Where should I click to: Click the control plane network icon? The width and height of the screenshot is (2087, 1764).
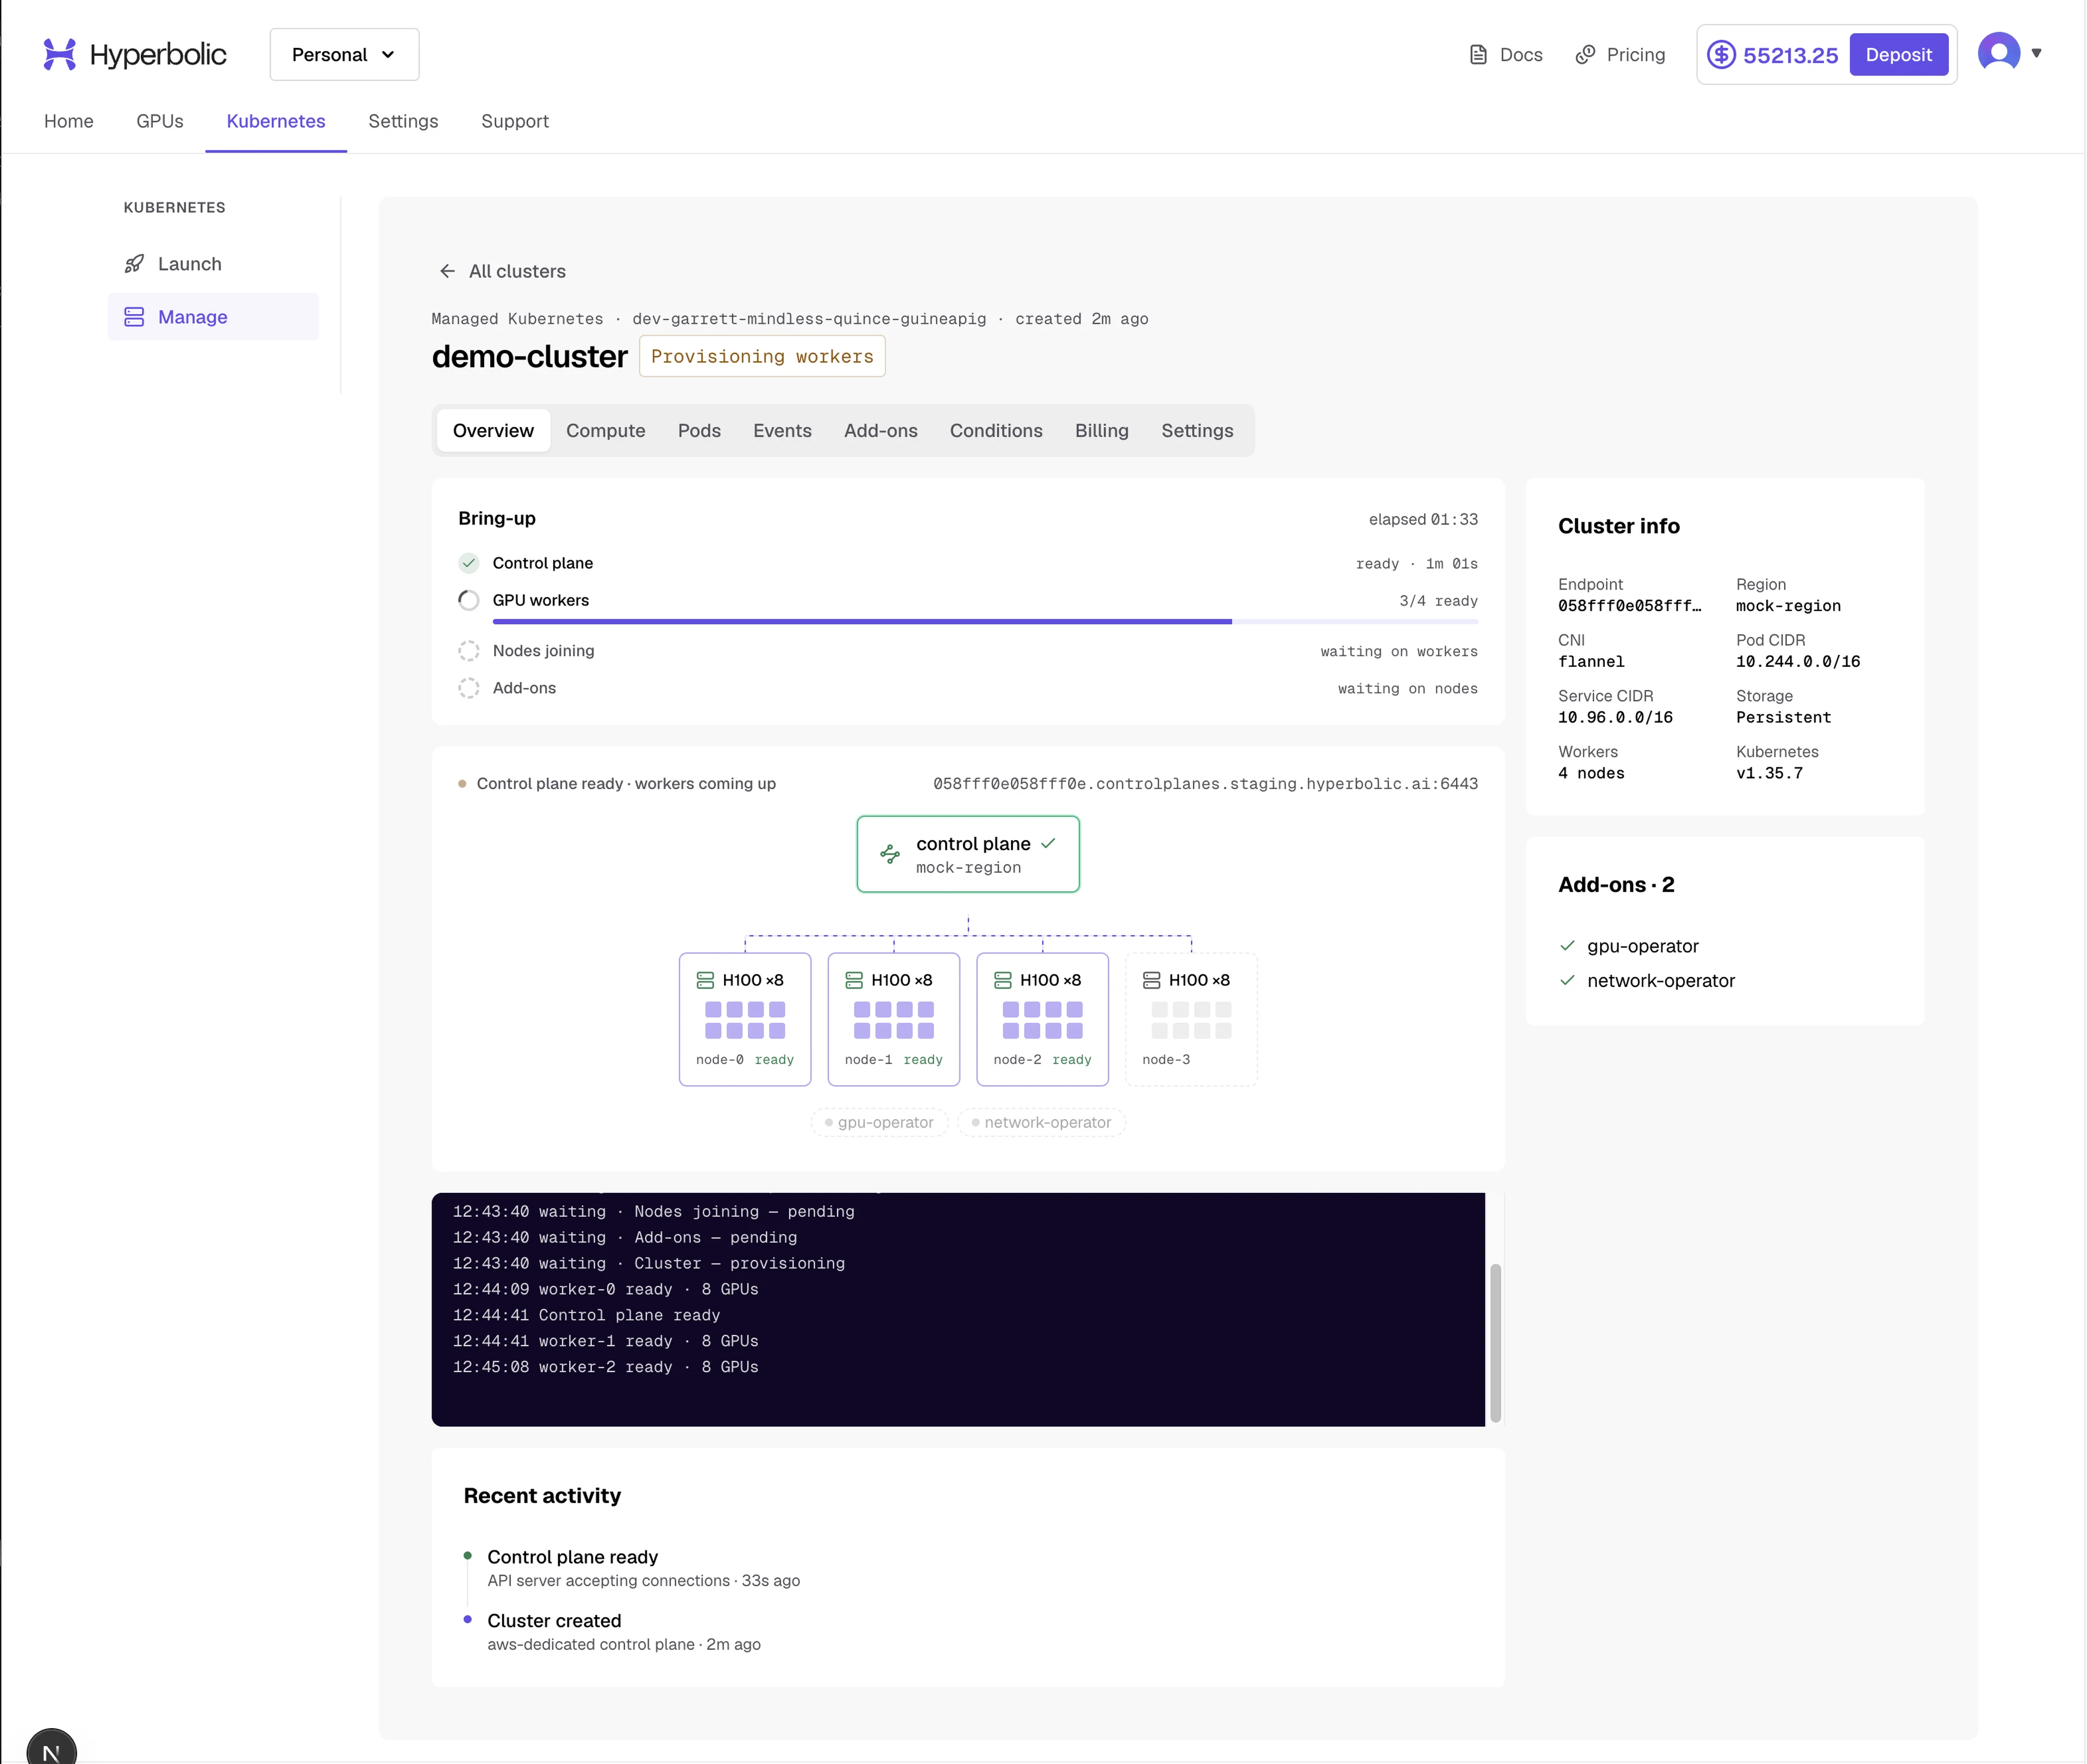point(889,854)
